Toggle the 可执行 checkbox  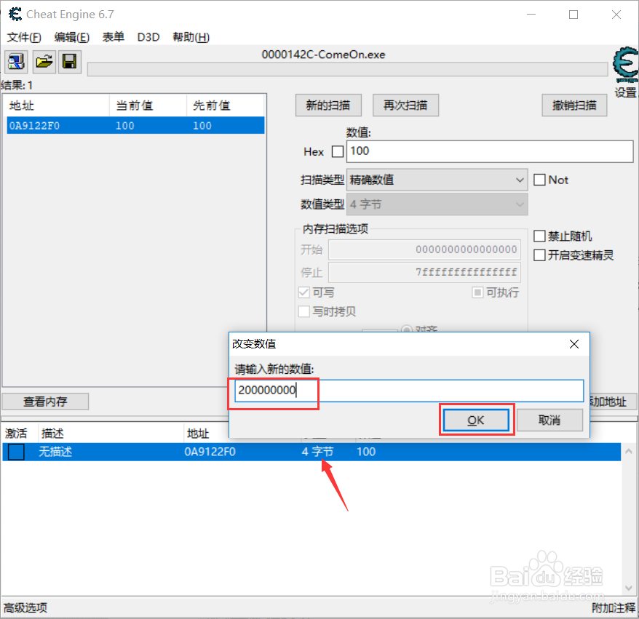pos(477,292)
